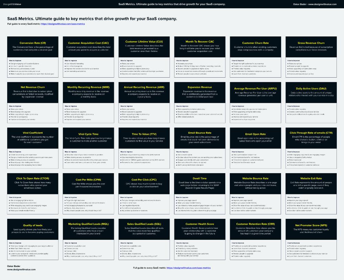344x280 pixels.
Task: Open the Expansion Revenue card
Action: [x=200, y=87]
